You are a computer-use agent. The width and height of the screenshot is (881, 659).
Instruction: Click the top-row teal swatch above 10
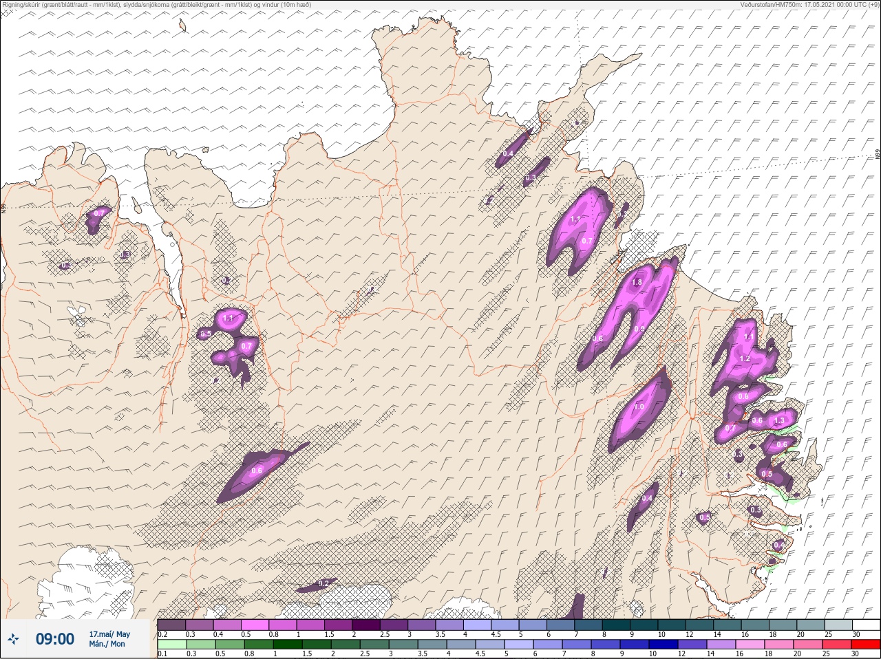tap(672, 625)
